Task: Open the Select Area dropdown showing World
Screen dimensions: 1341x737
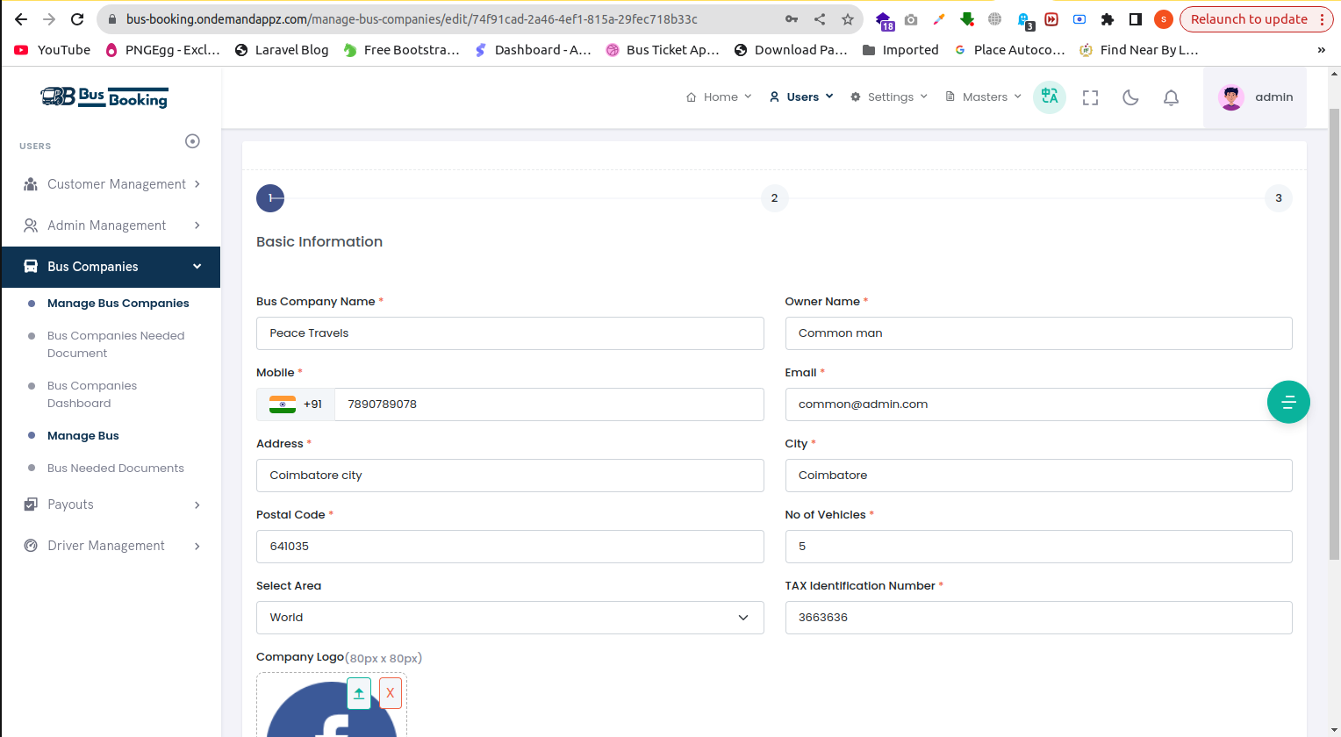Action: (510, 618)
